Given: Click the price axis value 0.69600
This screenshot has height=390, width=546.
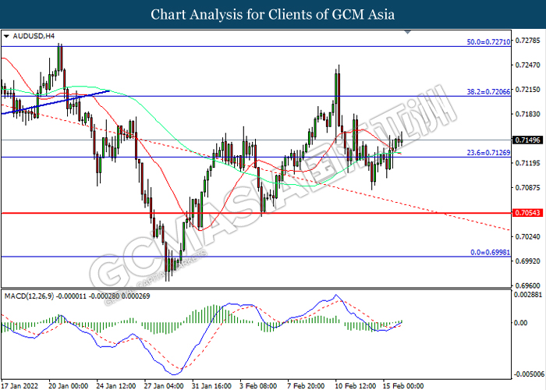Looking at the screenshot, I should [527, 285].
